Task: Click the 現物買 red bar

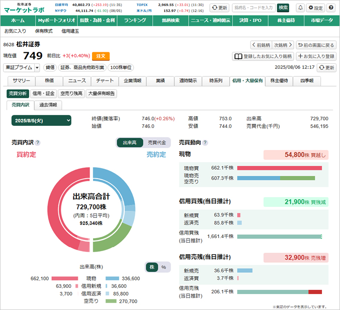Action: click(x=280, y=168)
